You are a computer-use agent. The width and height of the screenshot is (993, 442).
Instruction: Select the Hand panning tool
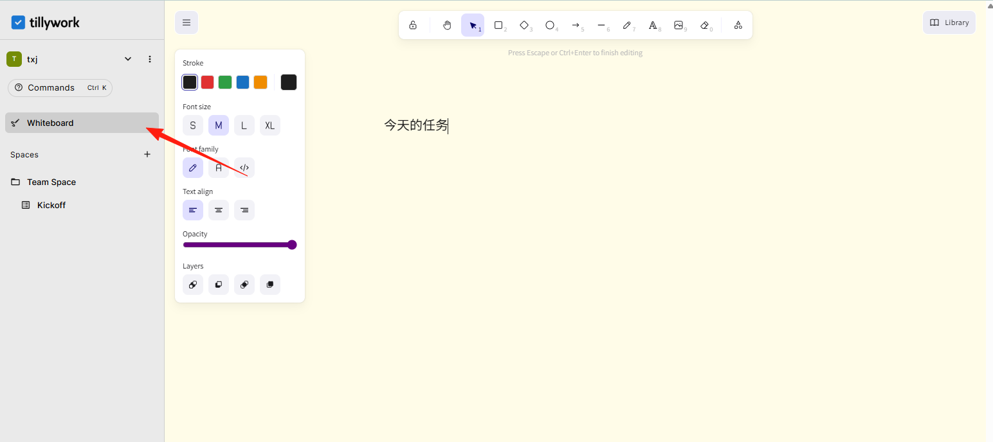click(x=447, y=25)
